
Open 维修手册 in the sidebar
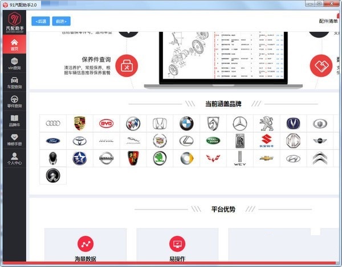tap(14, 139)
